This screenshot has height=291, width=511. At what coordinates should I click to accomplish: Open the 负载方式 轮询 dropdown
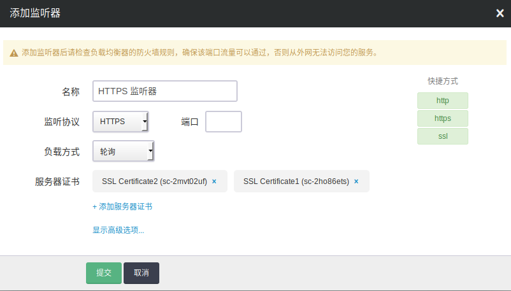[x=124, y=151]
